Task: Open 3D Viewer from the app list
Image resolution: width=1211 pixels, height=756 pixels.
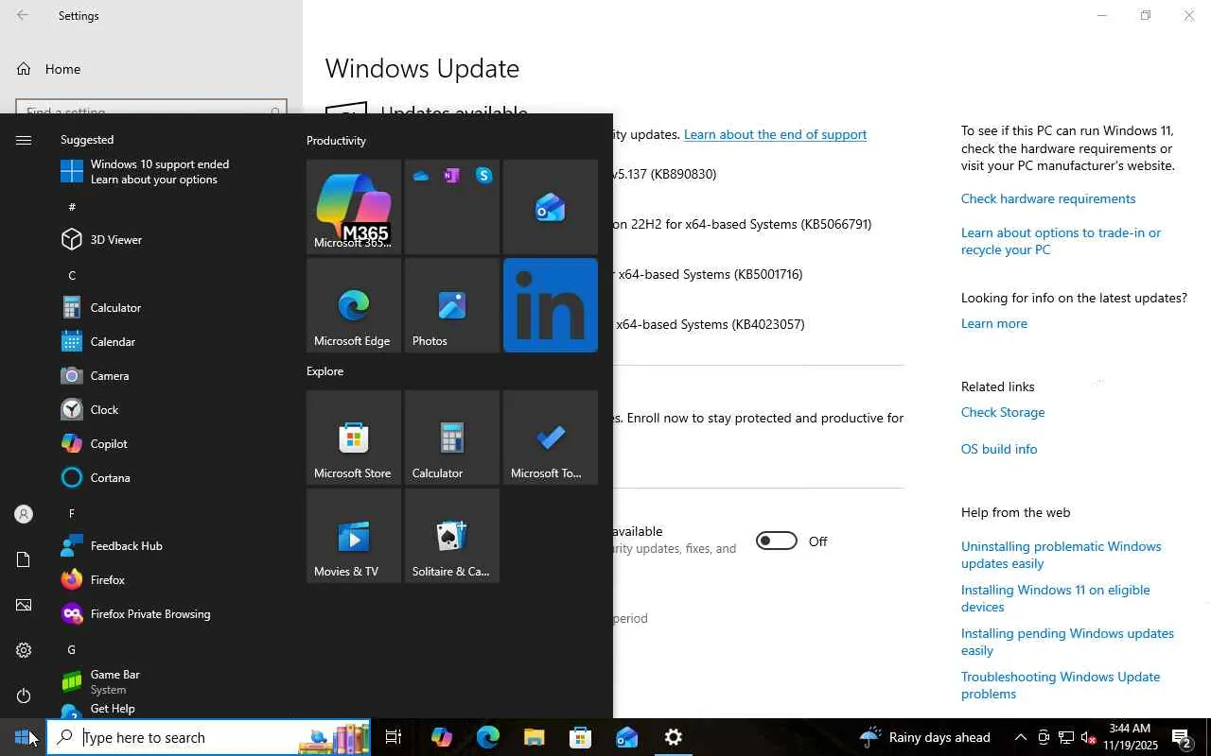Action: [170, 240]
